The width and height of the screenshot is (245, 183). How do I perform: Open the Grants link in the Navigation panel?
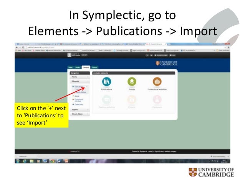click(77, 96)
